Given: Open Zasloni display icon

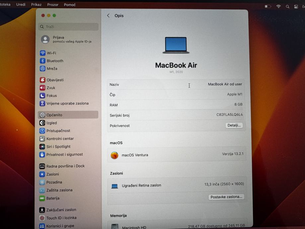Looking at the screenshot, I should (x=42, y=174).
